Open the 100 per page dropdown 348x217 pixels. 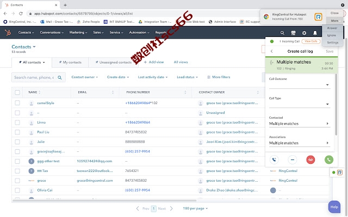[195, 208]
